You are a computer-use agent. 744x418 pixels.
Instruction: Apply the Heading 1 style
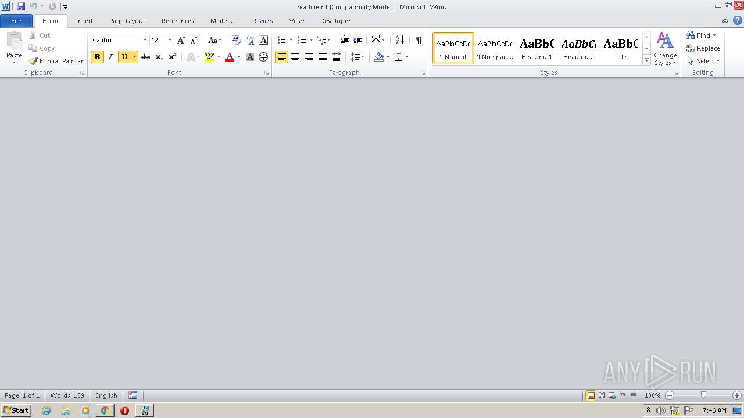(x=537, y=48)
